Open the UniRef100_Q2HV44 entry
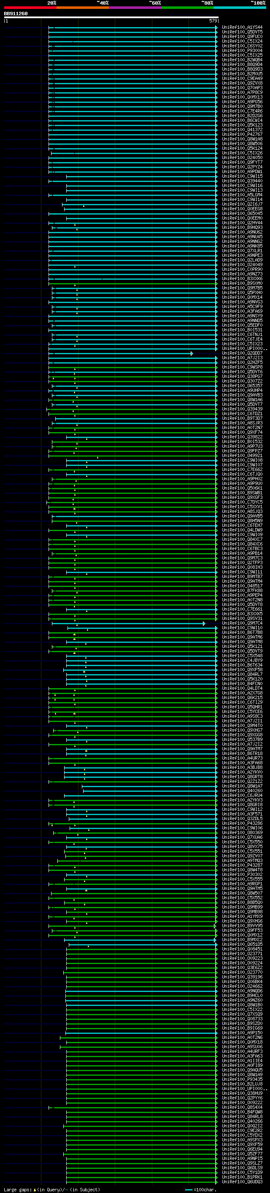 tap(242, 223)
